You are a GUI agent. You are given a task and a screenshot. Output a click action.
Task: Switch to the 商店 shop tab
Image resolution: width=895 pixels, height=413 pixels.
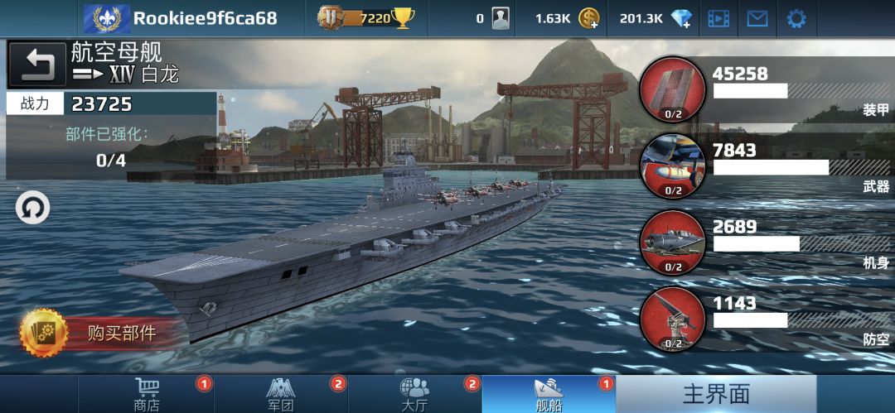(148, 394)
